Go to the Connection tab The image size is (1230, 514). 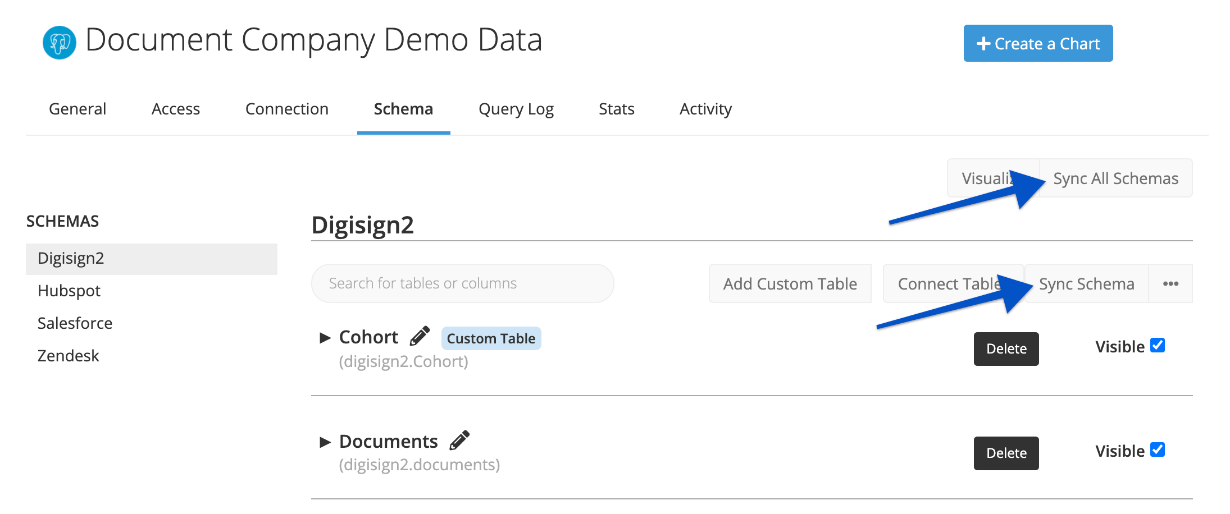tap(287, 109)
